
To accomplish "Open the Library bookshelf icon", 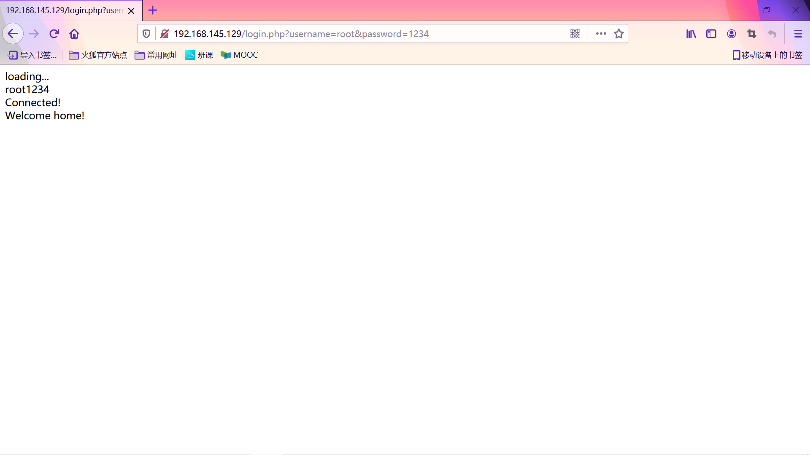I will (x=691, y=34).
